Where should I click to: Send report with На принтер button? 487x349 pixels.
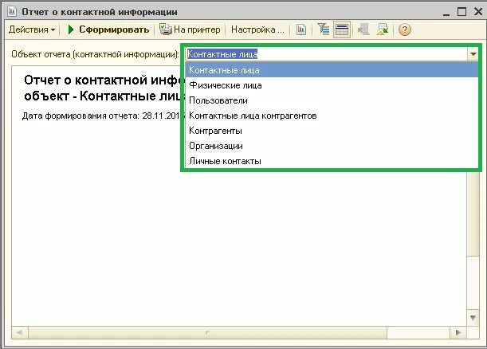pyautogui.click(x=190, y=29)
